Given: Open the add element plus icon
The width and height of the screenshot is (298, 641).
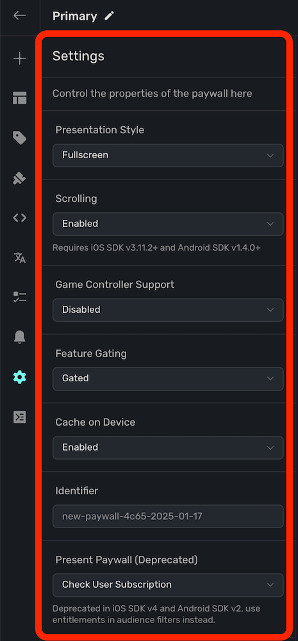Looking at the screenshot, I should pos(20,59).
